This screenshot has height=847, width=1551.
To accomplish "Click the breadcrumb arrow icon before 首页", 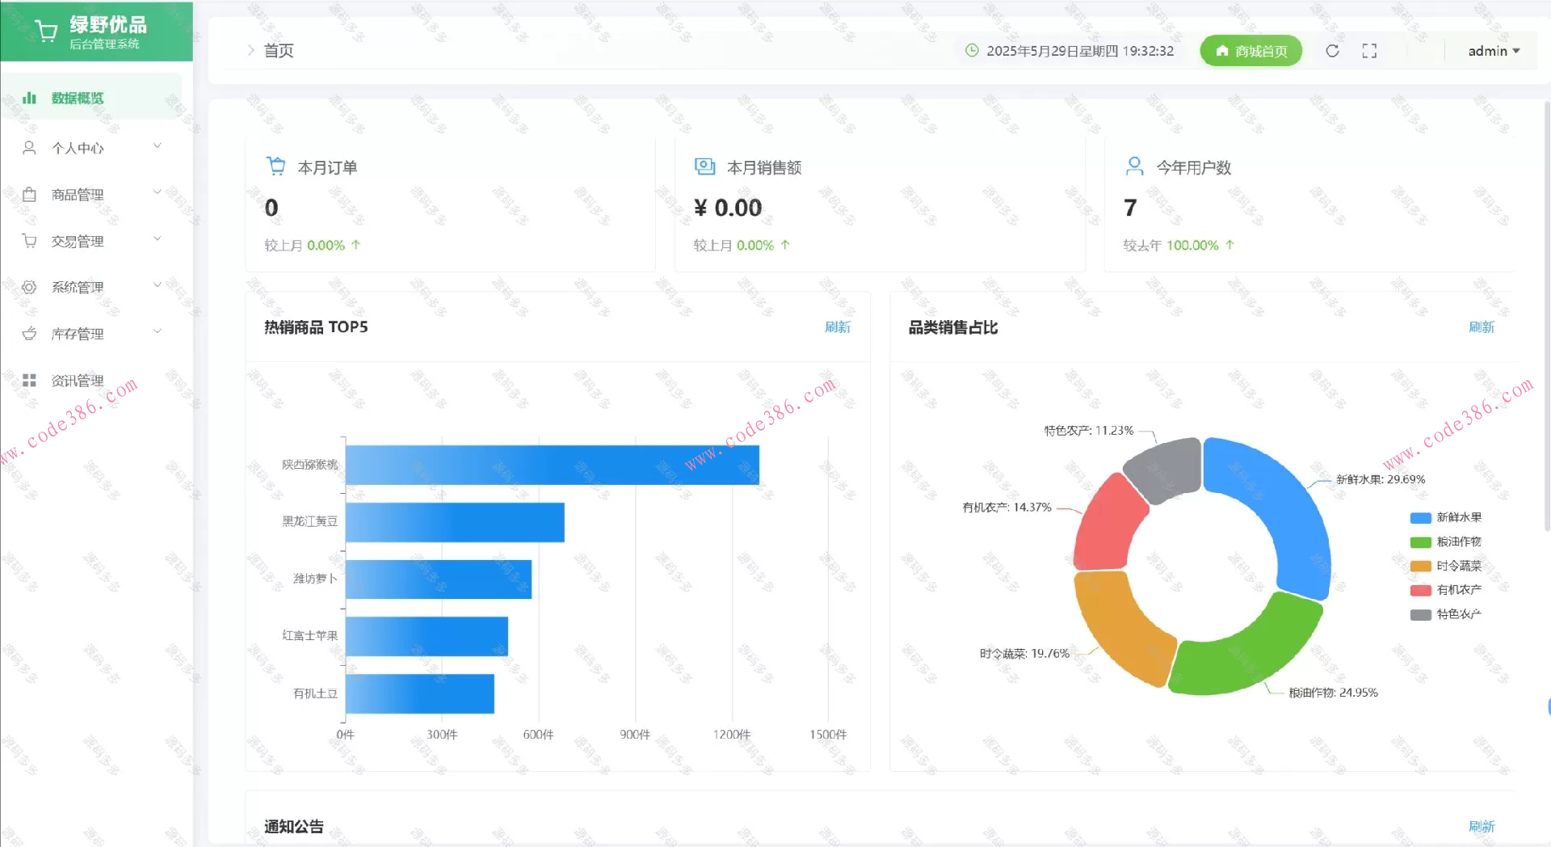I will 250,50.
